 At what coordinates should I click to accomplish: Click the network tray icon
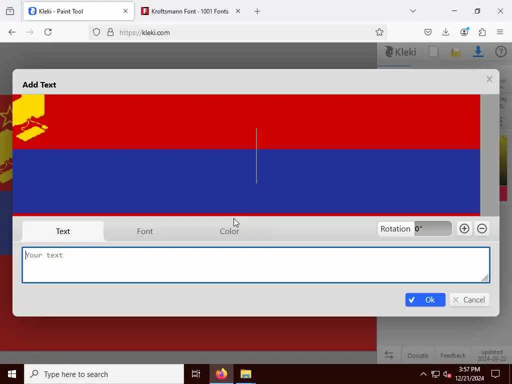tap(435, 374)
